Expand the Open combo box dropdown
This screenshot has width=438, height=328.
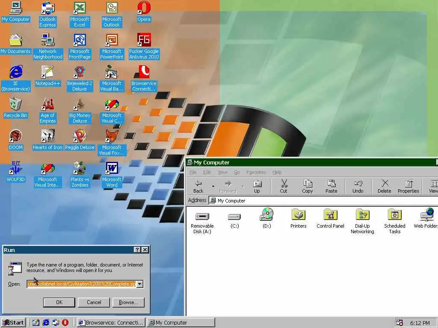[140, 284]
